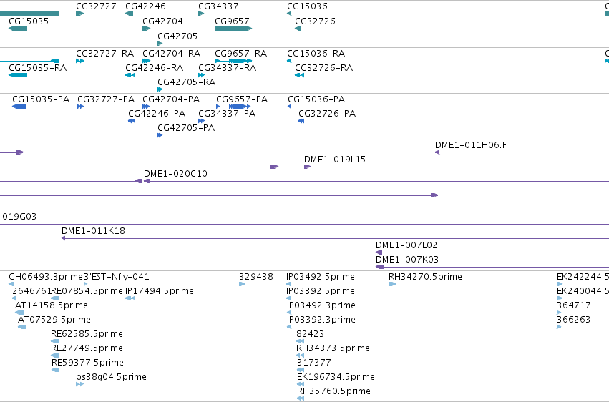Image resolution: width=609 pixels, height=402 pixels.
Task: Click the RE59377.5prime label
Action: click(88, 363)
